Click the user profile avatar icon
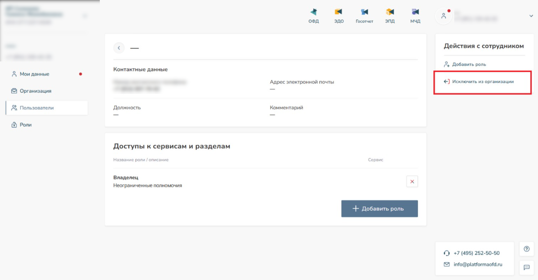 point(444,16)
